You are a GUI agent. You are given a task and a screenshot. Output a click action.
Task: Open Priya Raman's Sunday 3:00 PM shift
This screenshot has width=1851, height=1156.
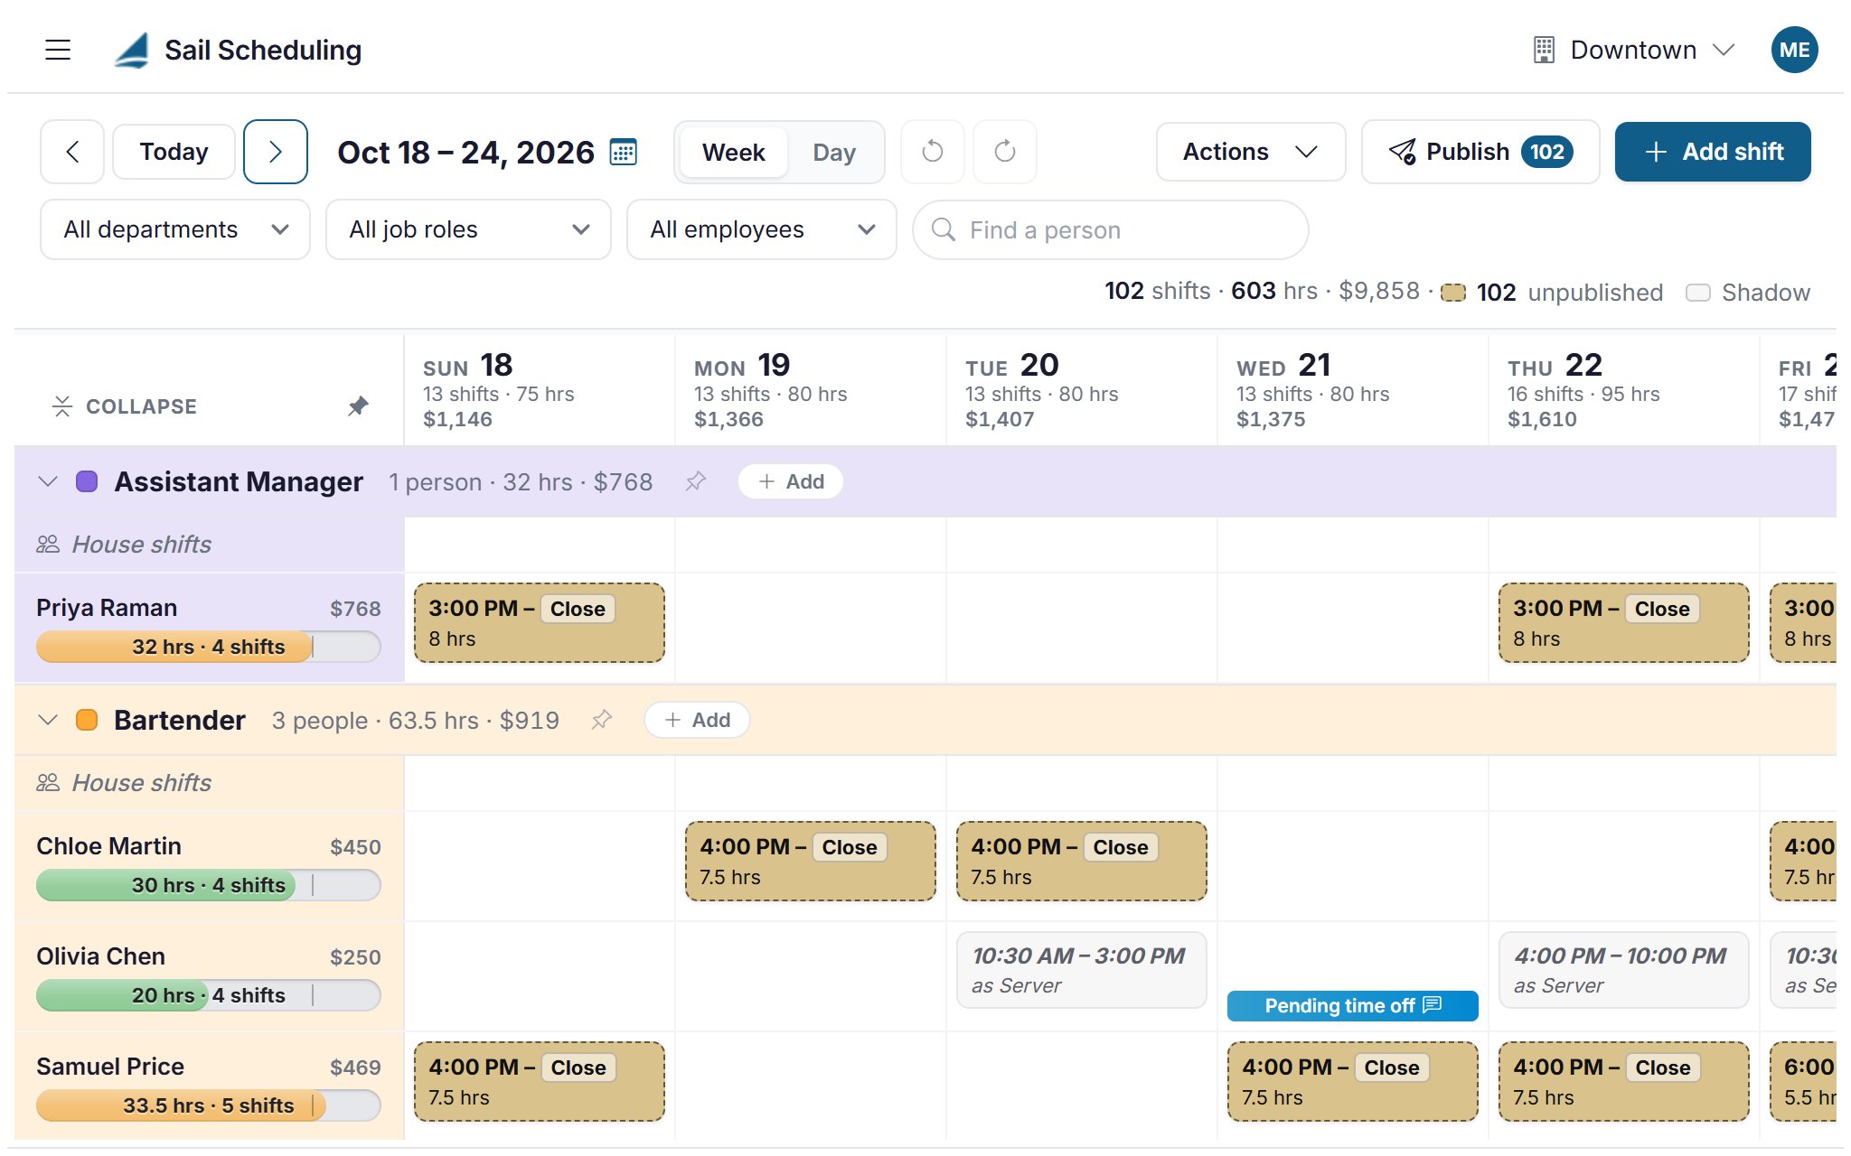[x=540, y=623]
